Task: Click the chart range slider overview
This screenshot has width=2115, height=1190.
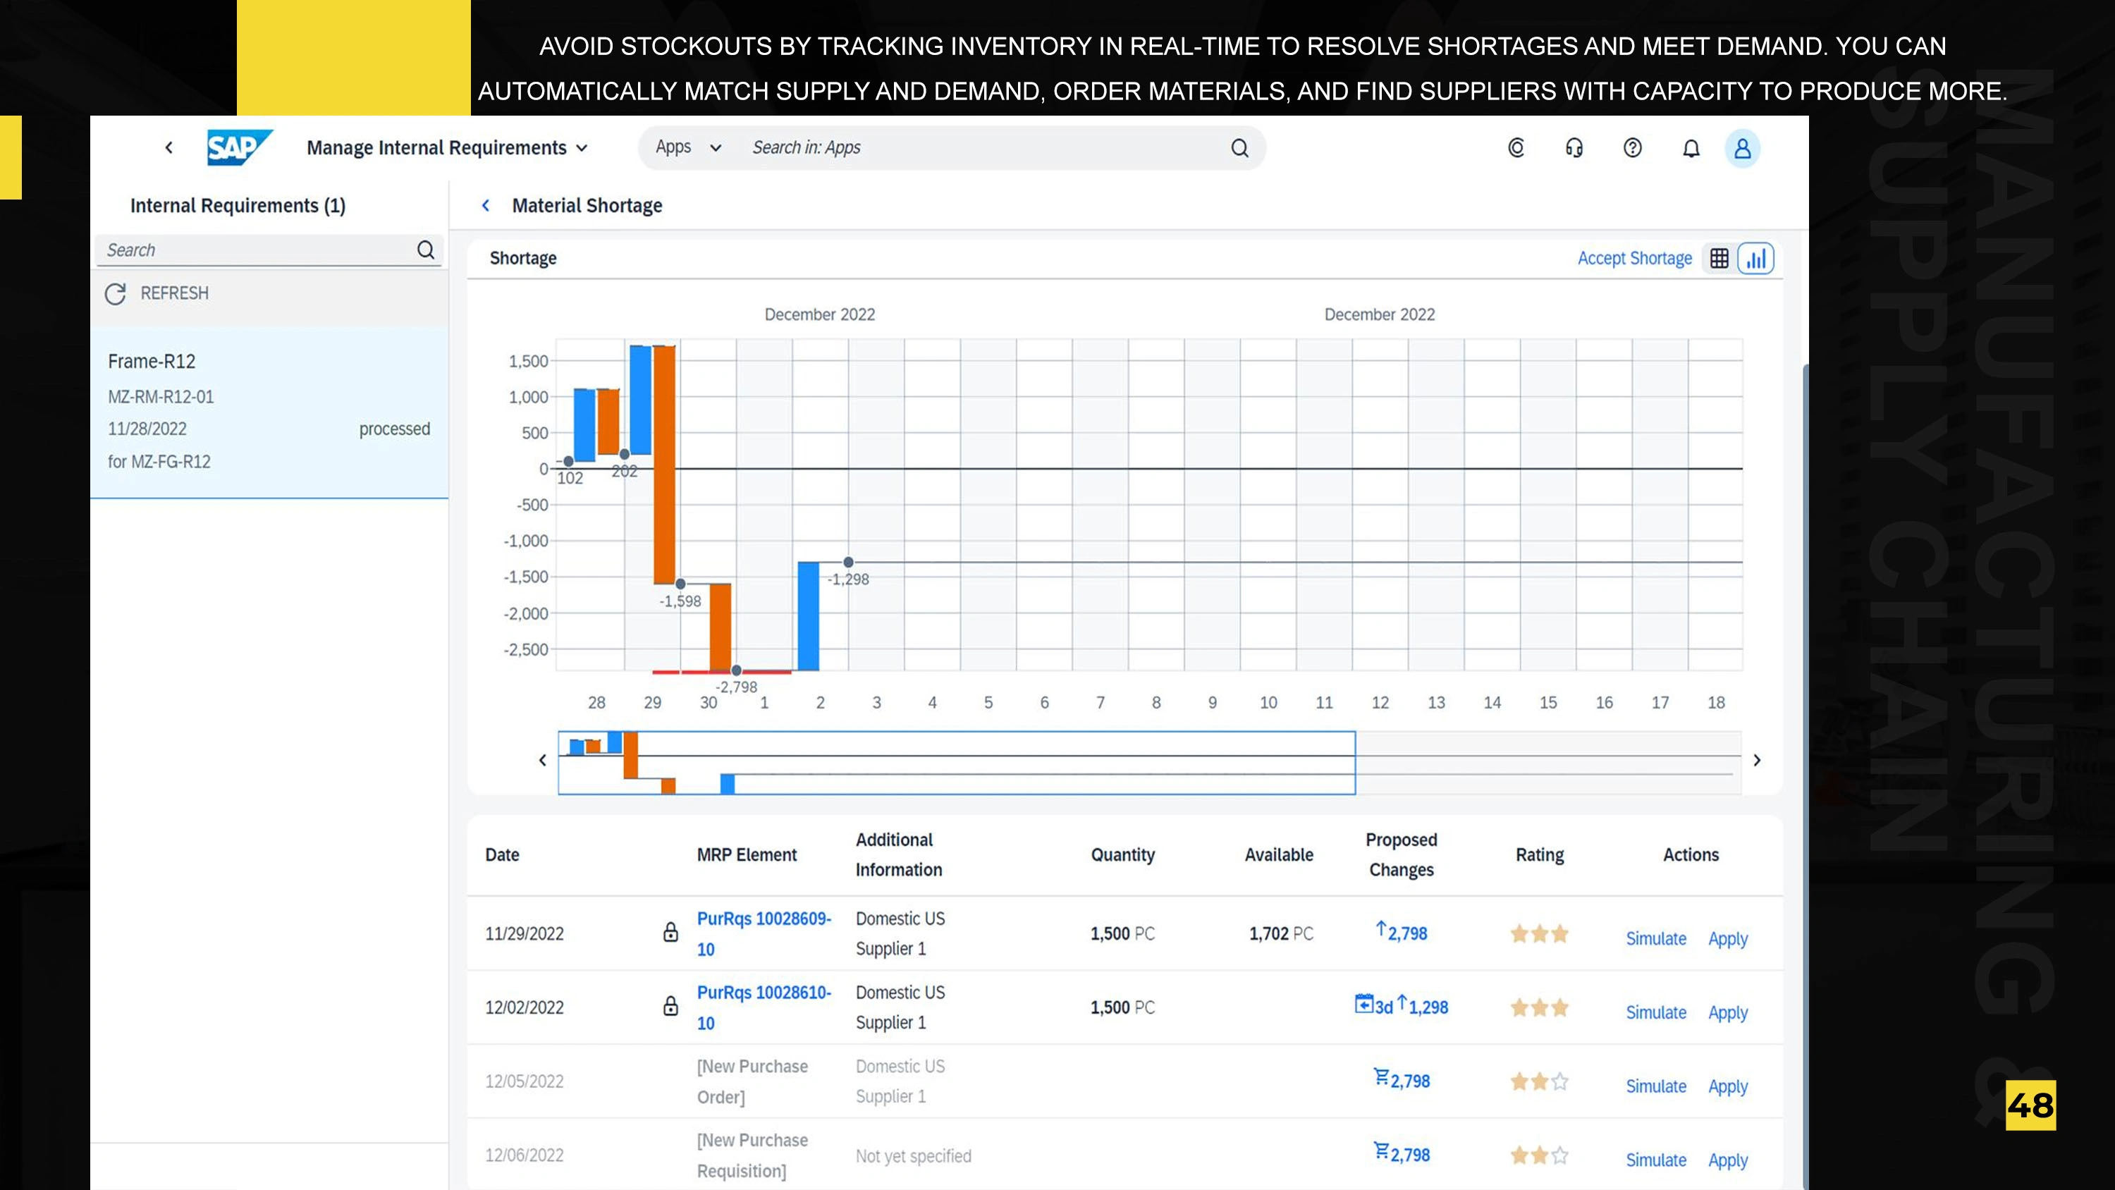Action: click(956, 762)
